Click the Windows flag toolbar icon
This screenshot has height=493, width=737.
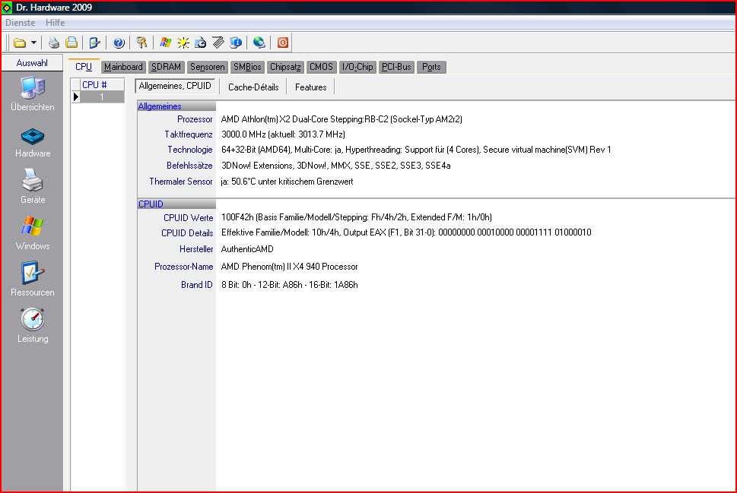[165, 43]
